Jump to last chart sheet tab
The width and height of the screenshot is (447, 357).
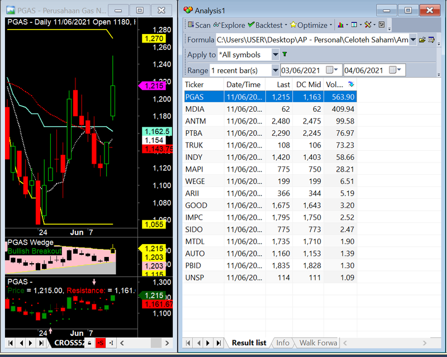pyautogui.click(x=41, y=342)
